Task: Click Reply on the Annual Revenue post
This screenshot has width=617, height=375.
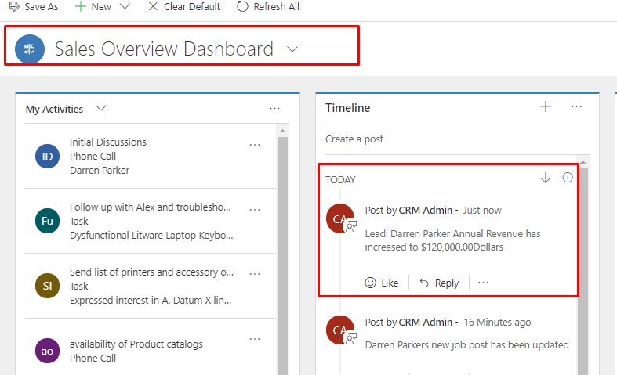Action: click(439, 283)
